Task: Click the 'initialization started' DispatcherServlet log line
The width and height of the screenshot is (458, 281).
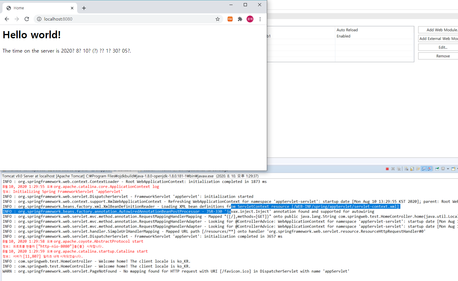Action: point(128,197)
